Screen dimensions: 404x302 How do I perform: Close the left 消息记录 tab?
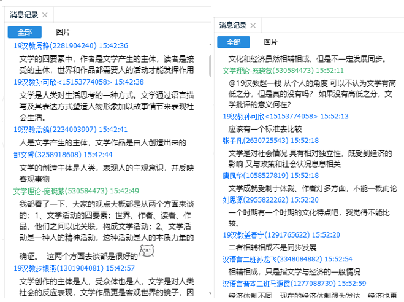pyautogui.click(x=44, y=14)
